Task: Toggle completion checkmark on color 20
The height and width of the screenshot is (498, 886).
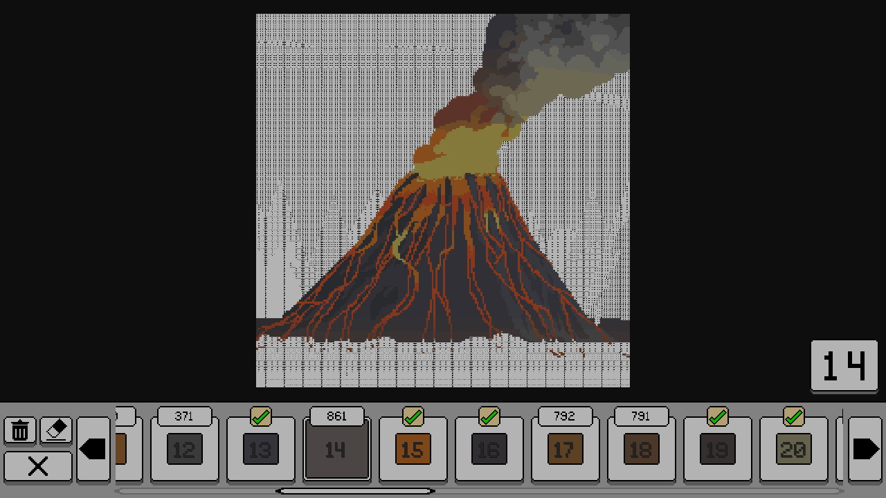Action: tap(794, 416)
